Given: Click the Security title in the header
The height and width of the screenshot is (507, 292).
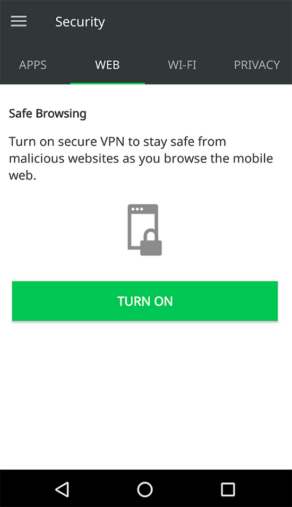Looking at the screenshot, I should 80,22.
